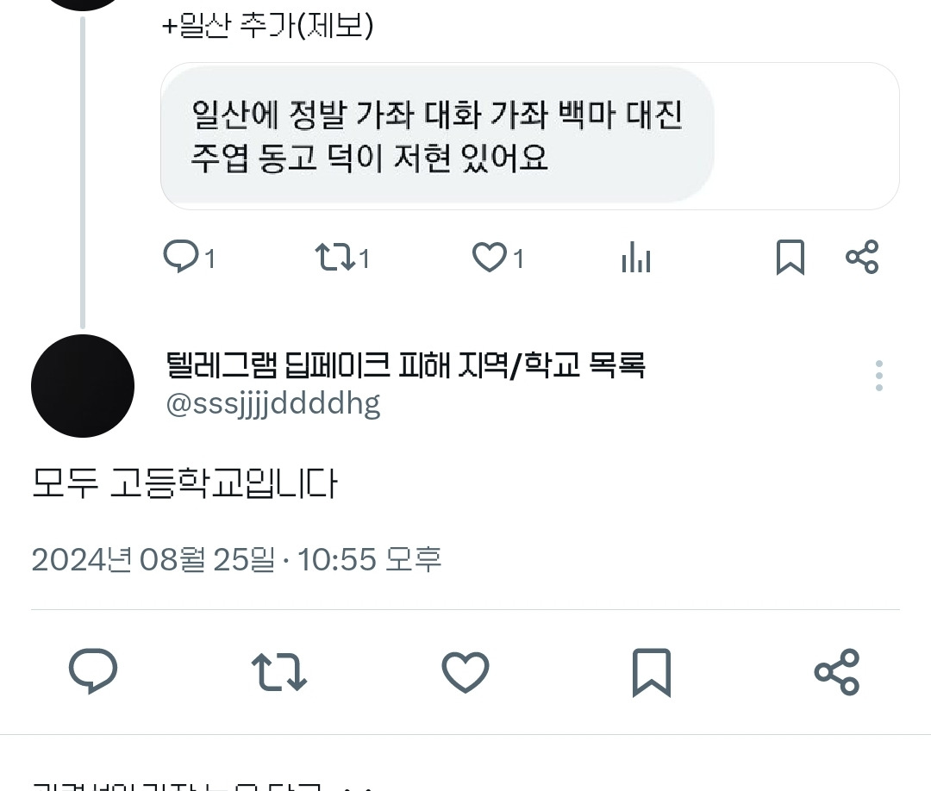The width and height of the screenshot is (931, 791).
Task: View analytics for the +일산 추가(제보) tweet
Action: pos(636,257)
